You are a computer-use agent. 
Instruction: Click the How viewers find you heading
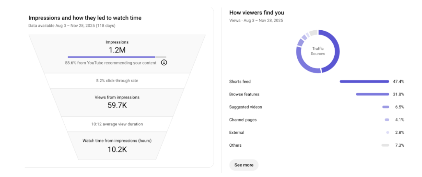click(x=257, y=13)
